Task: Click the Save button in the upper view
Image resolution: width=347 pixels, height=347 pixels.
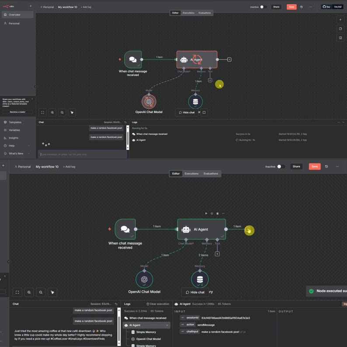Action: 291,7
